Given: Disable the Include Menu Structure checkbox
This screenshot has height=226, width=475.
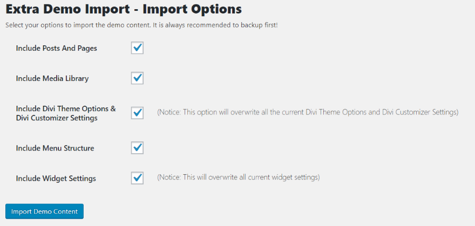Looking at the screenshot, I should coord(137,148).
